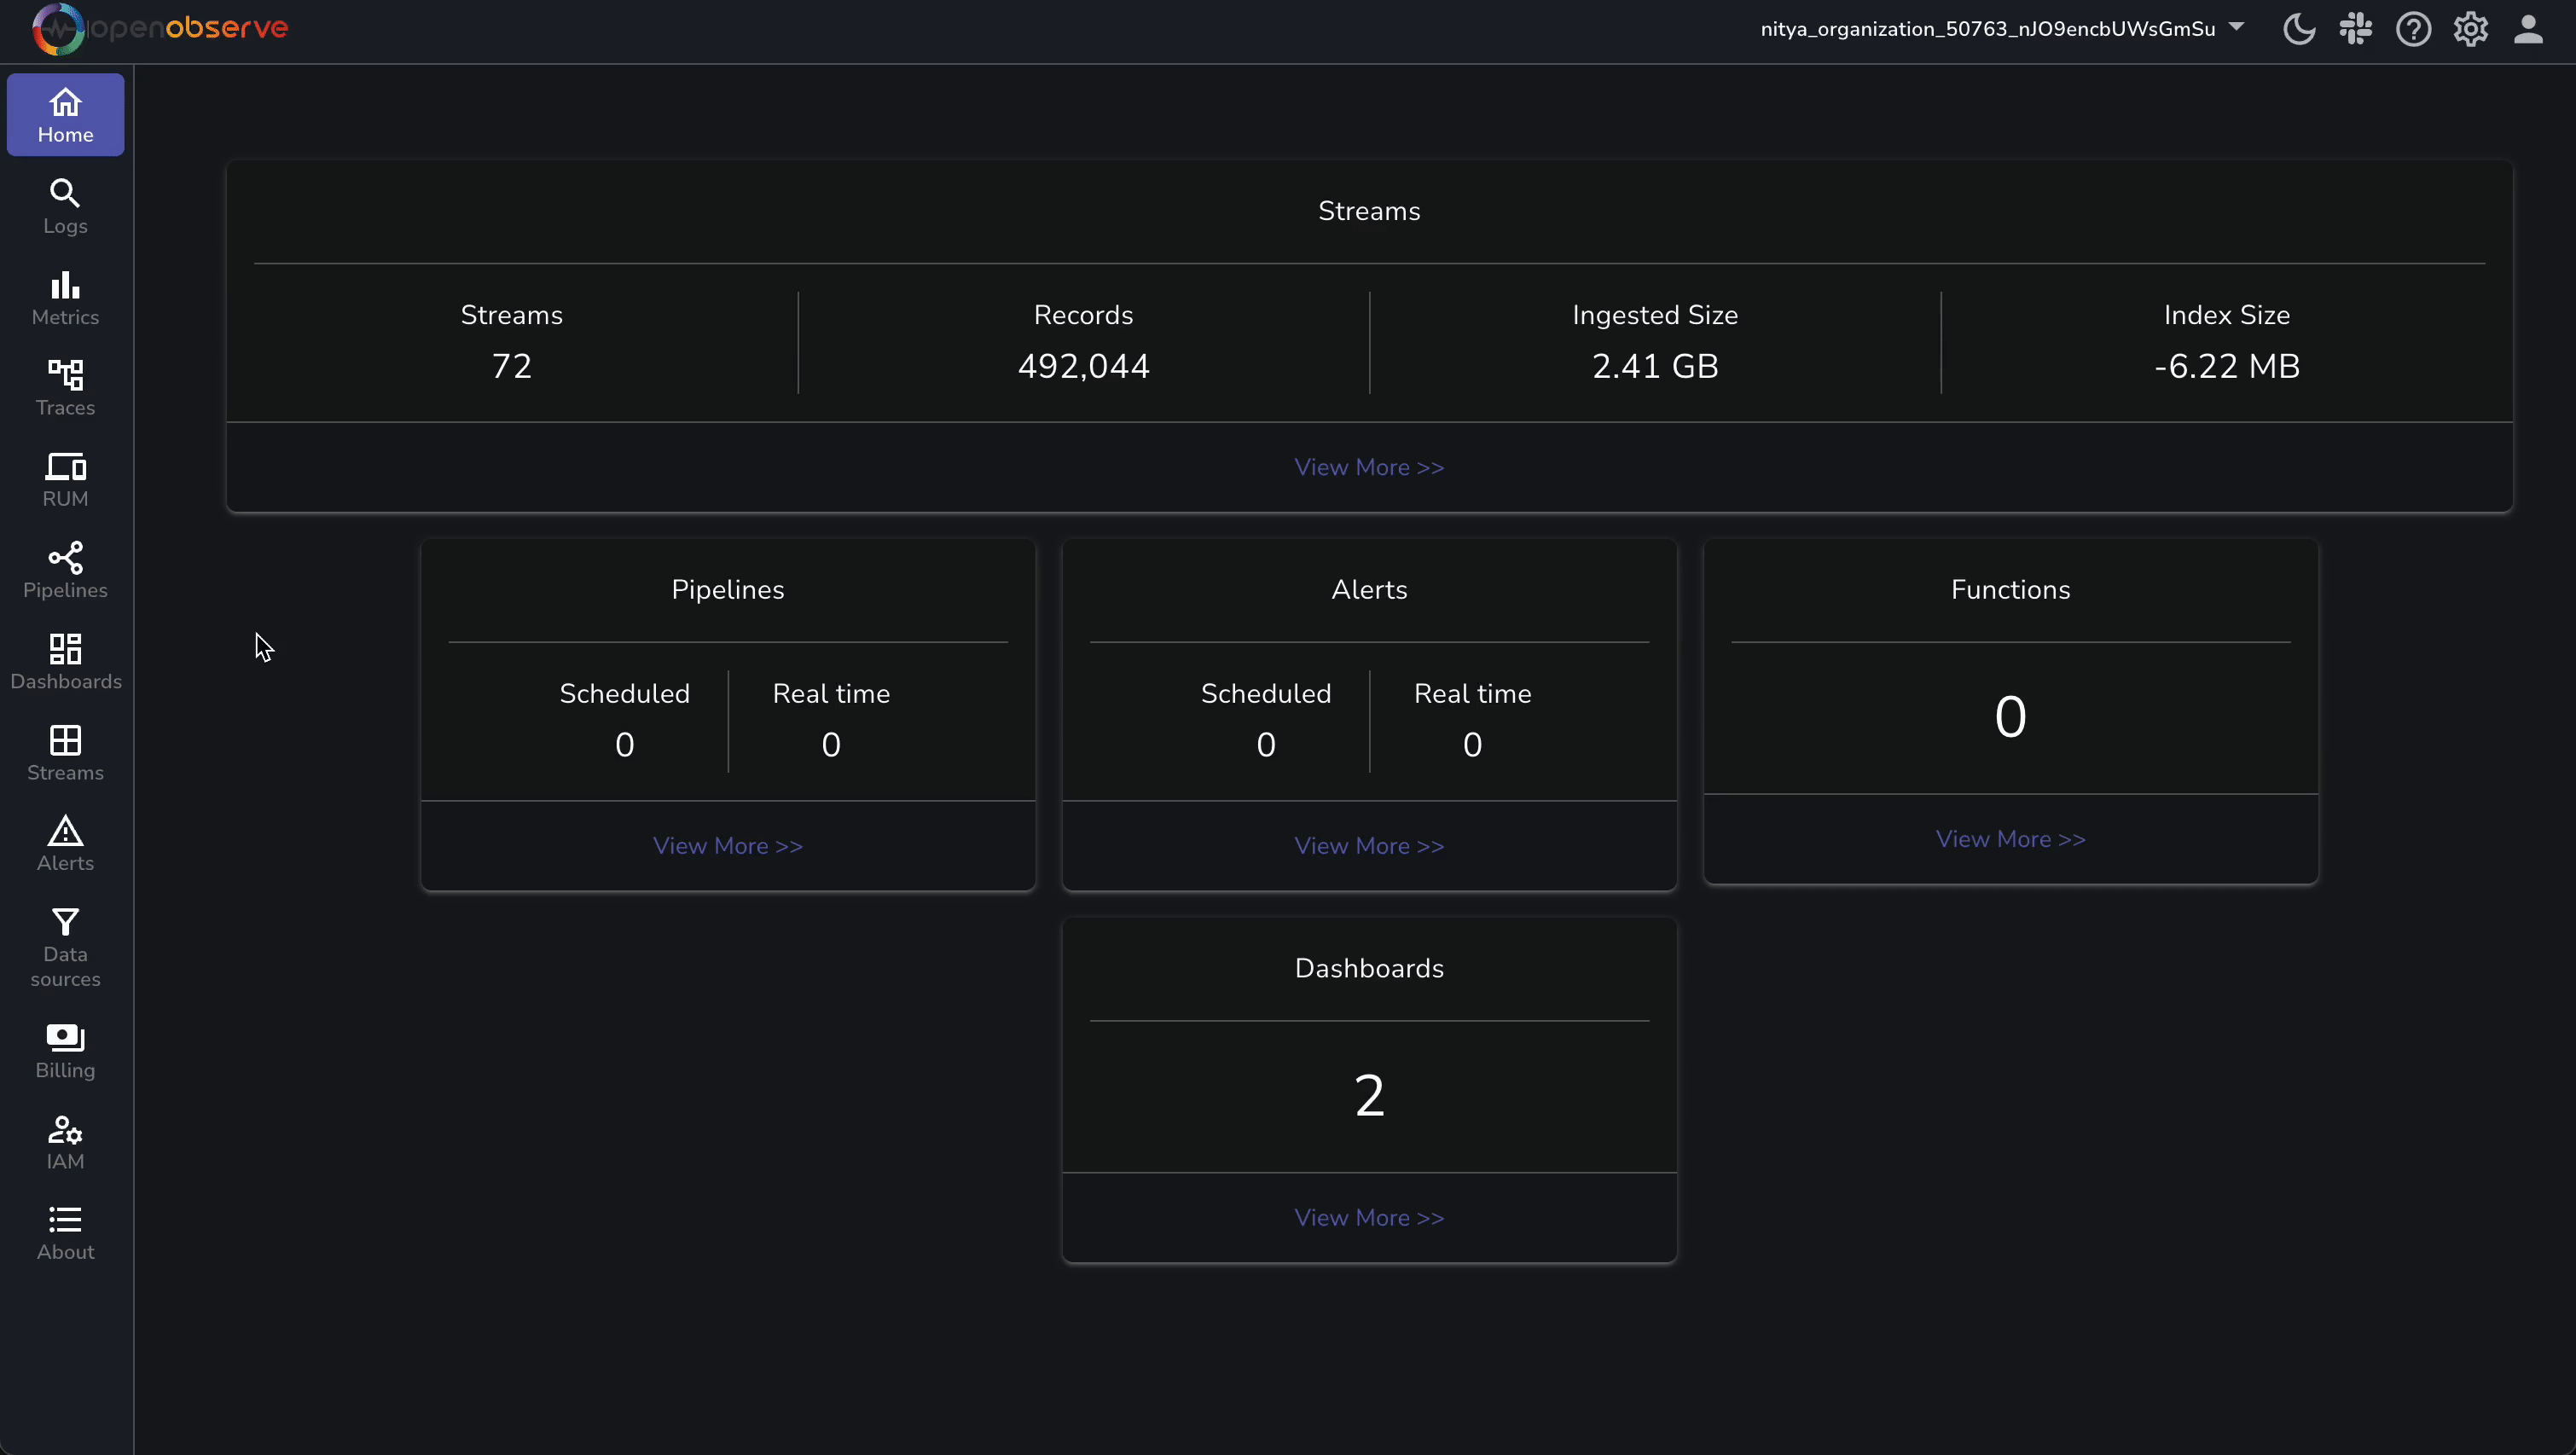Select the IAM sidebar icon
This screenshot has height=1455, width=2576.
coord(64,1141)
